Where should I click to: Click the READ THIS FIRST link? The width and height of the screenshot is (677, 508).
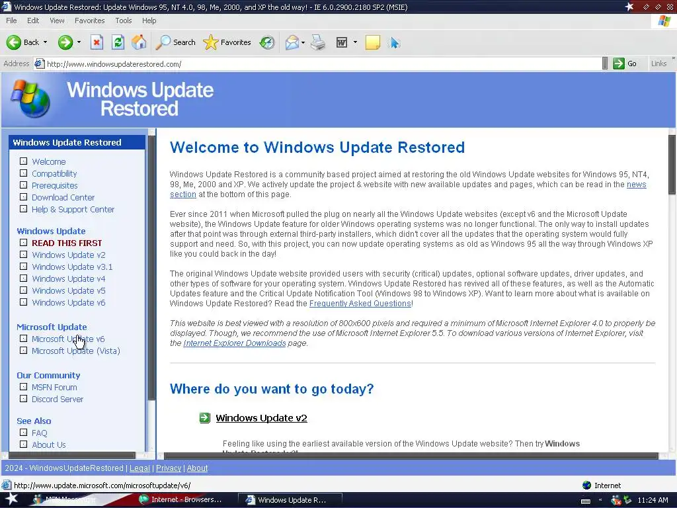click(67, 243)
